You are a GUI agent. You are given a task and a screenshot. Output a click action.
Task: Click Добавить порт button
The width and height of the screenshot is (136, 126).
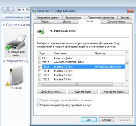[51, 92]
